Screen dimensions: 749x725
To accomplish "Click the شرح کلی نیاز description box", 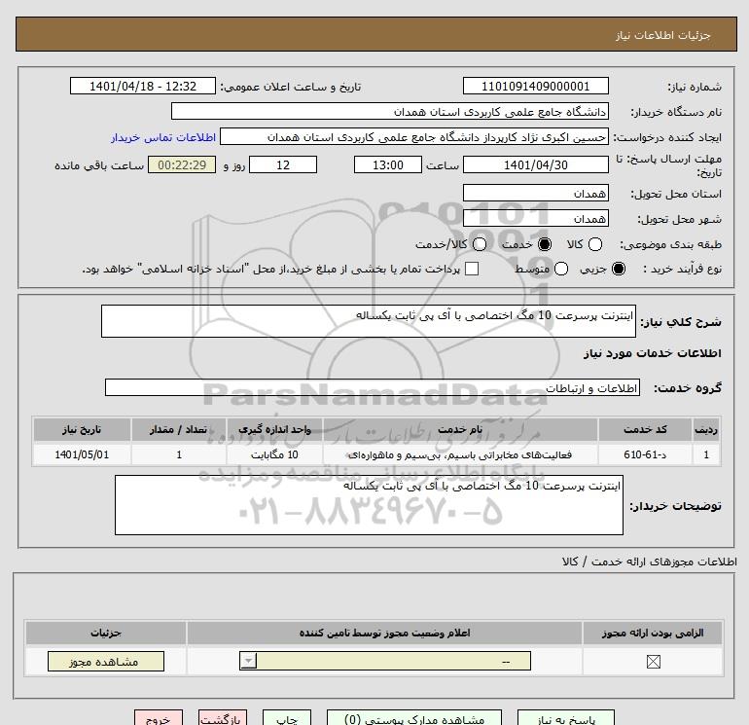I will [x=369, y=321].
